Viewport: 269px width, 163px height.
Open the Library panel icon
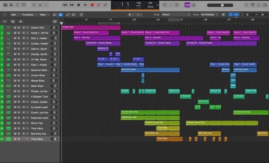(5, 5)
